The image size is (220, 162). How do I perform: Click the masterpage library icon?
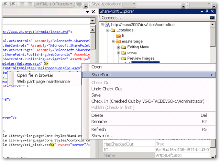click(x=118, y=41)
